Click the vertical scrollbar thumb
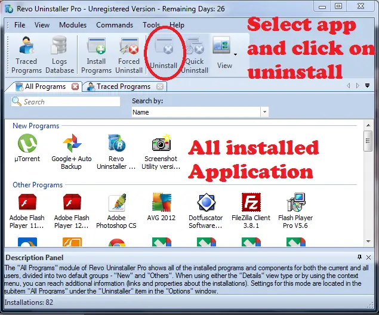Image resolution: width=379 pixels, height=315 pixels. [x=368, y=141]
